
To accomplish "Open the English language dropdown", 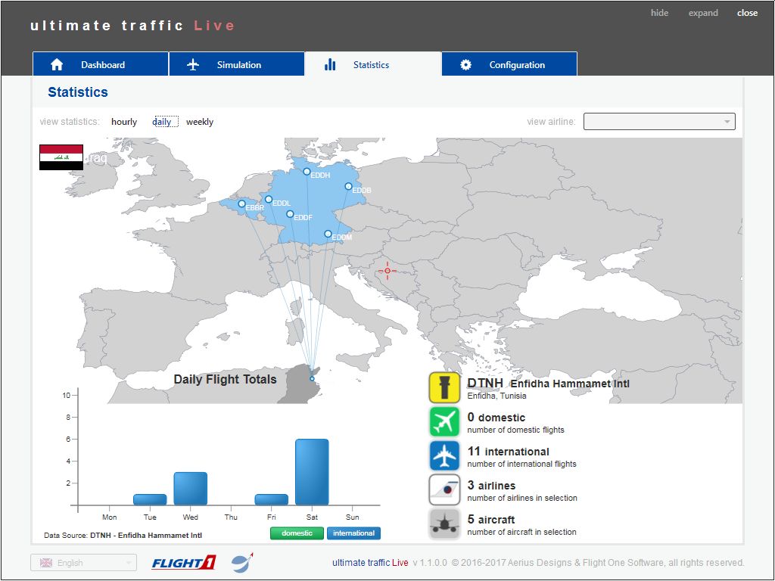I will [83, 563].
